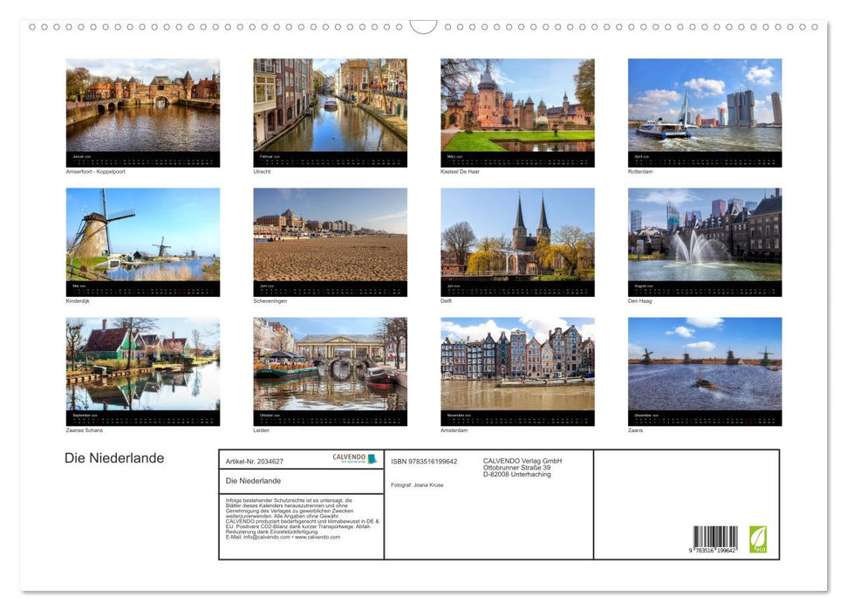Open the Zaanse Schans September photo

[x=142, y=367]
